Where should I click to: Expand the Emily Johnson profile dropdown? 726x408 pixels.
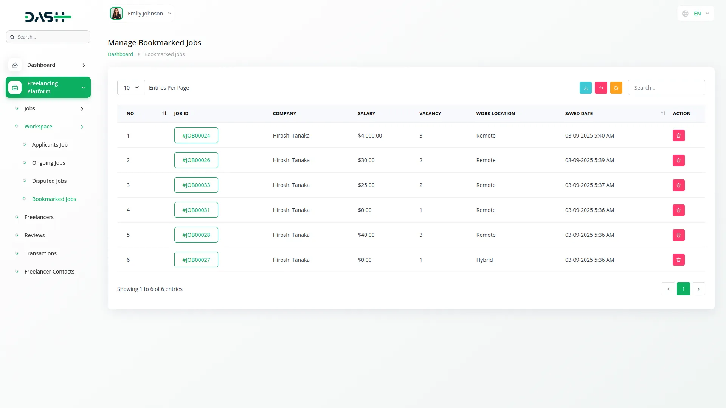click(x=169, y=13)
